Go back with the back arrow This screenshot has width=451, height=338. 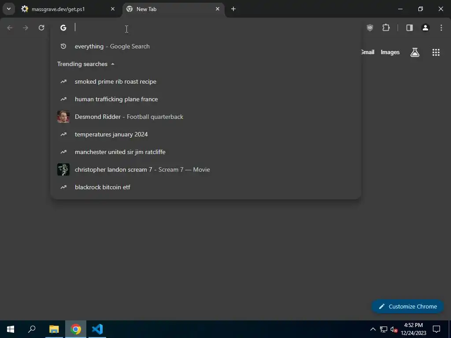(10, 28)
